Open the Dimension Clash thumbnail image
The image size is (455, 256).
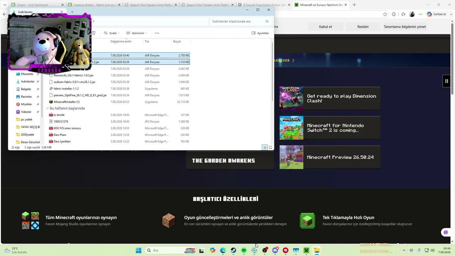click(291, 98)
